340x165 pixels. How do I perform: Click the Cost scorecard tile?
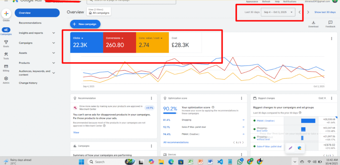[x=185, y=42]
